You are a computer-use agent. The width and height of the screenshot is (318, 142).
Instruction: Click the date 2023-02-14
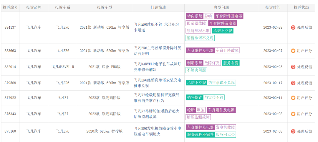273,98
